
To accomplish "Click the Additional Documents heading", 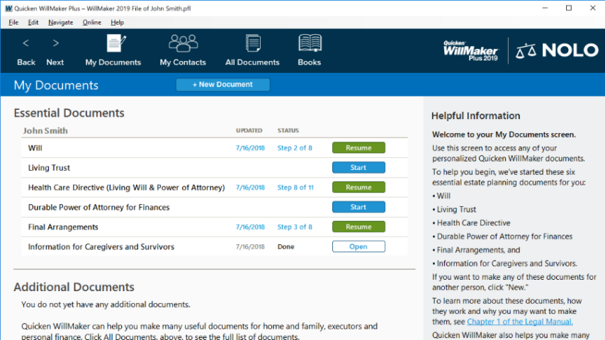I will click(74, 287).
